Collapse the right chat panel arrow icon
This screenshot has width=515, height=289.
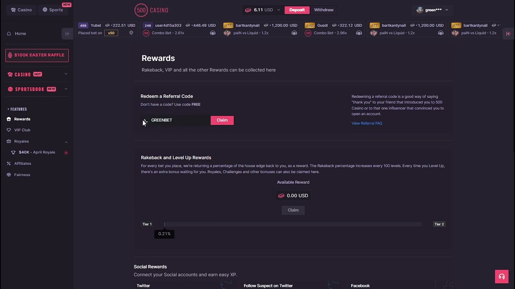(508, 34)
